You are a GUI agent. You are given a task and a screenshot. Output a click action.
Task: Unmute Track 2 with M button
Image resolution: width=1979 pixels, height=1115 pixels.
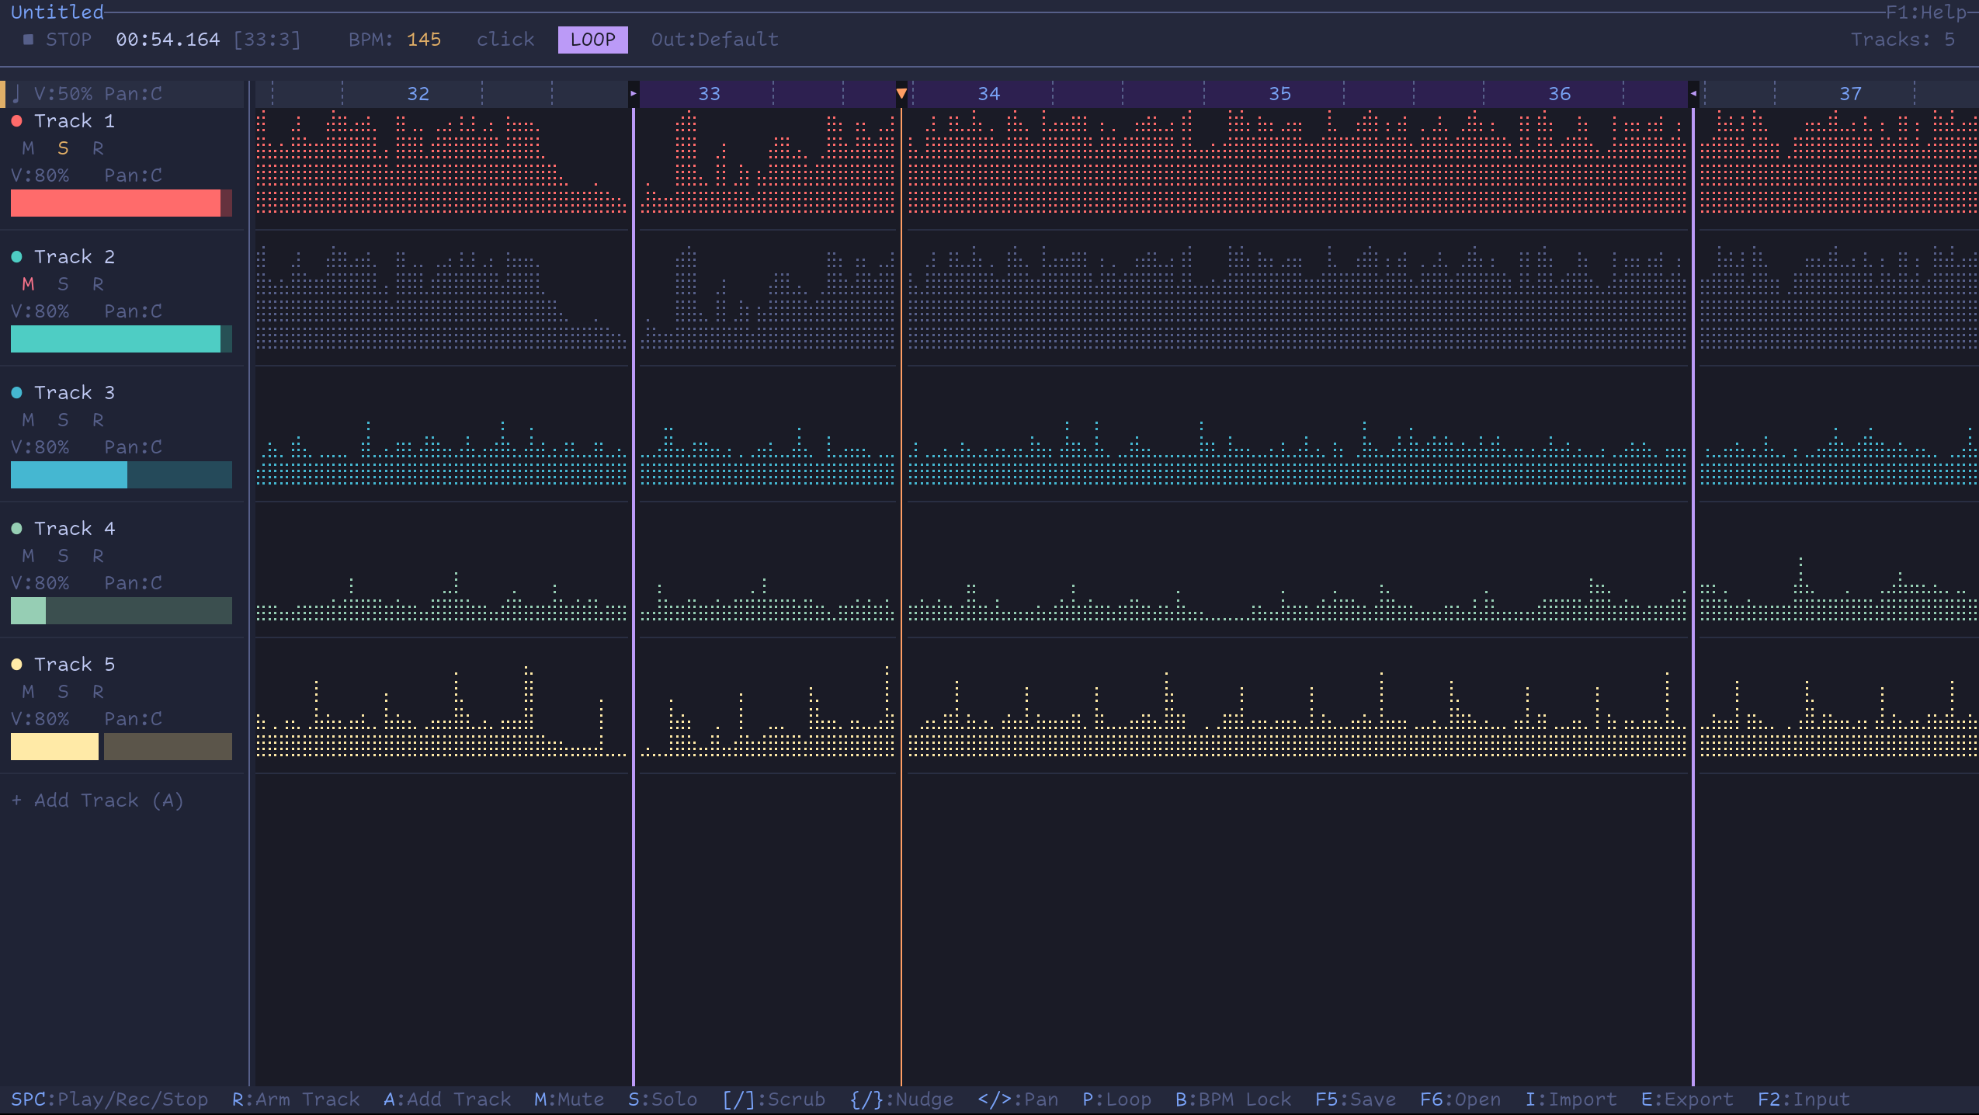coord(28,284)
